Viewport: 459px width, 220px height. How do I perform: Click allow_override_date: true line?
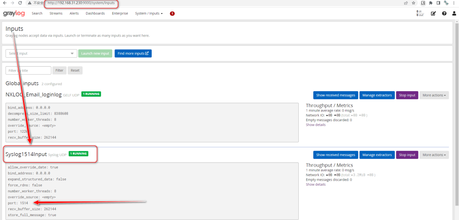tap(33, 167)
